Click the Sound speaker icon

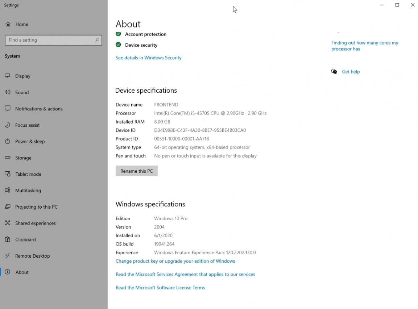coord(8,92)
